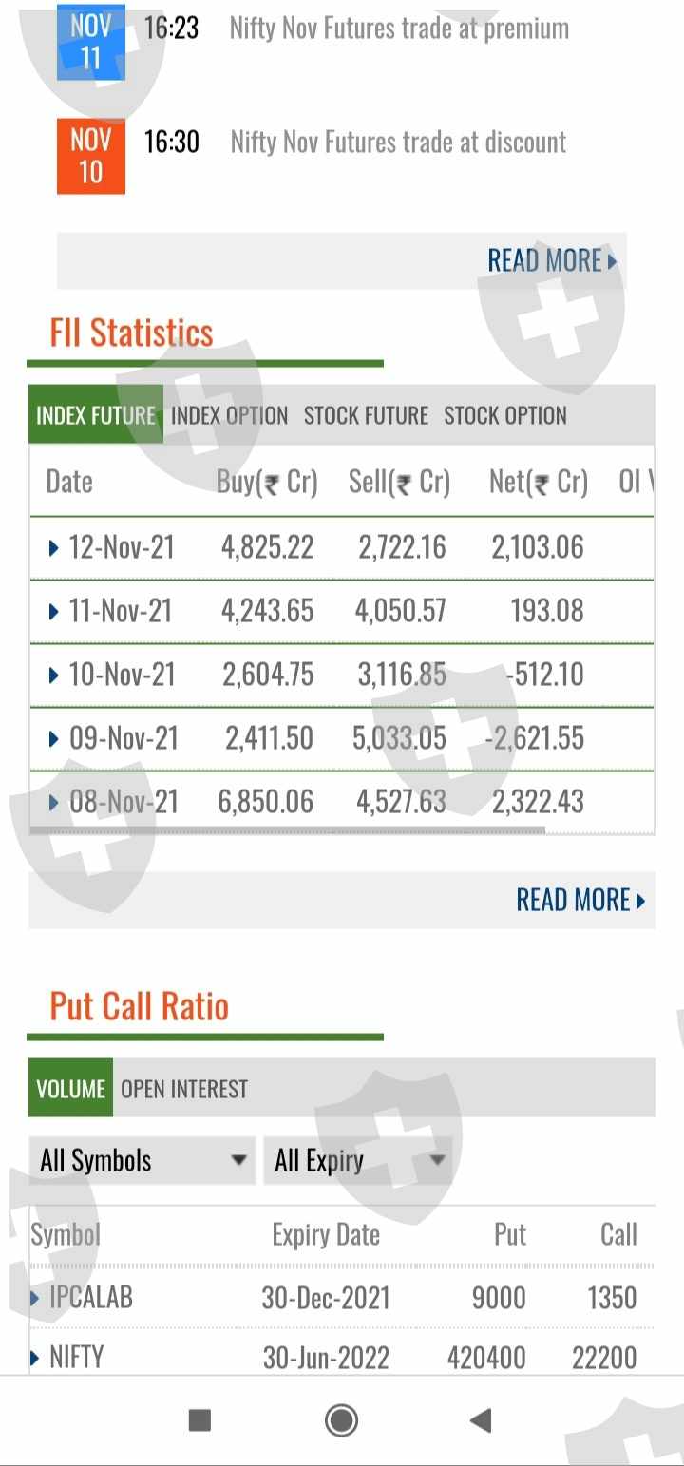Select the STOCK OPTION tab
This screenshot has width=684, height=1466.
pos(505,416)
